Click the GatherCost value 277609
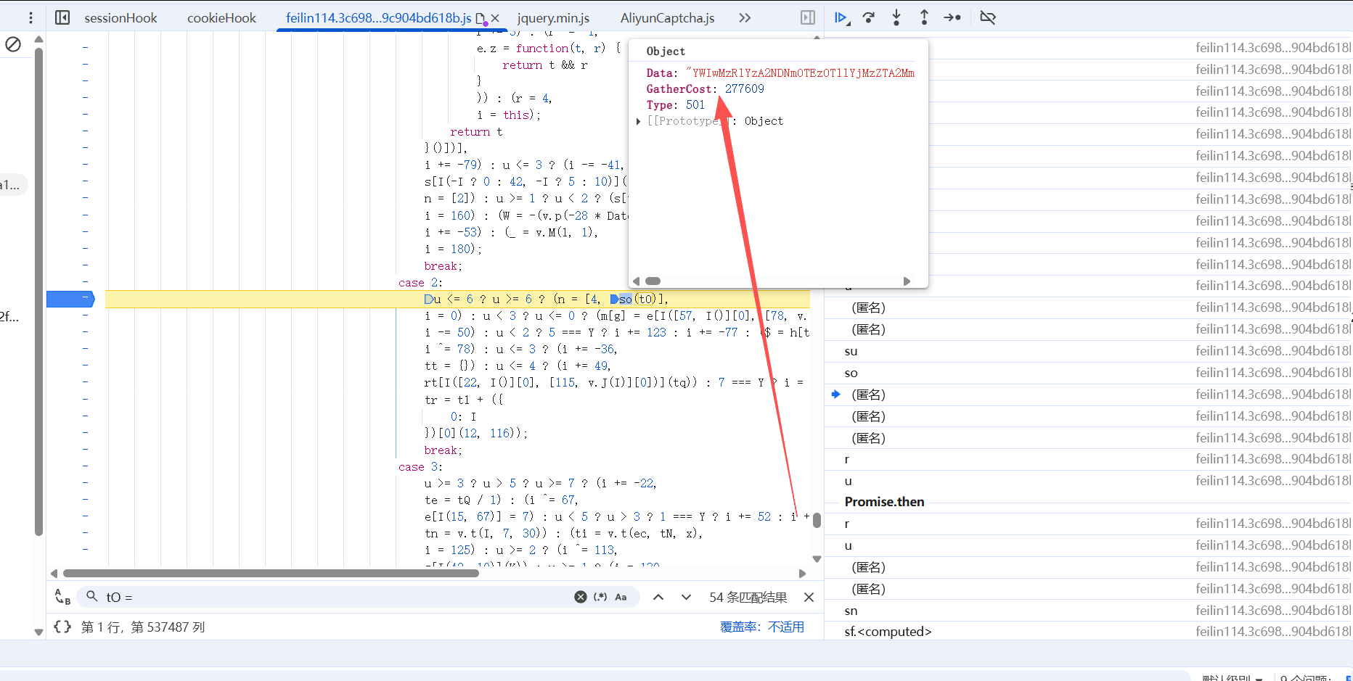 [x=744, y=88]
